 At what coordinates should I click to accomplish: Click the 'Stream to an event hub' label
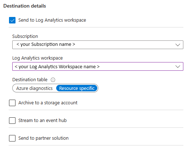coord(43,121)
